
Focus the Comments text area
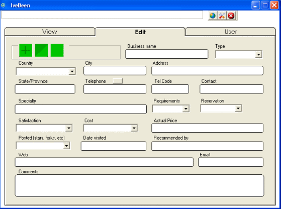coord(139,186)
